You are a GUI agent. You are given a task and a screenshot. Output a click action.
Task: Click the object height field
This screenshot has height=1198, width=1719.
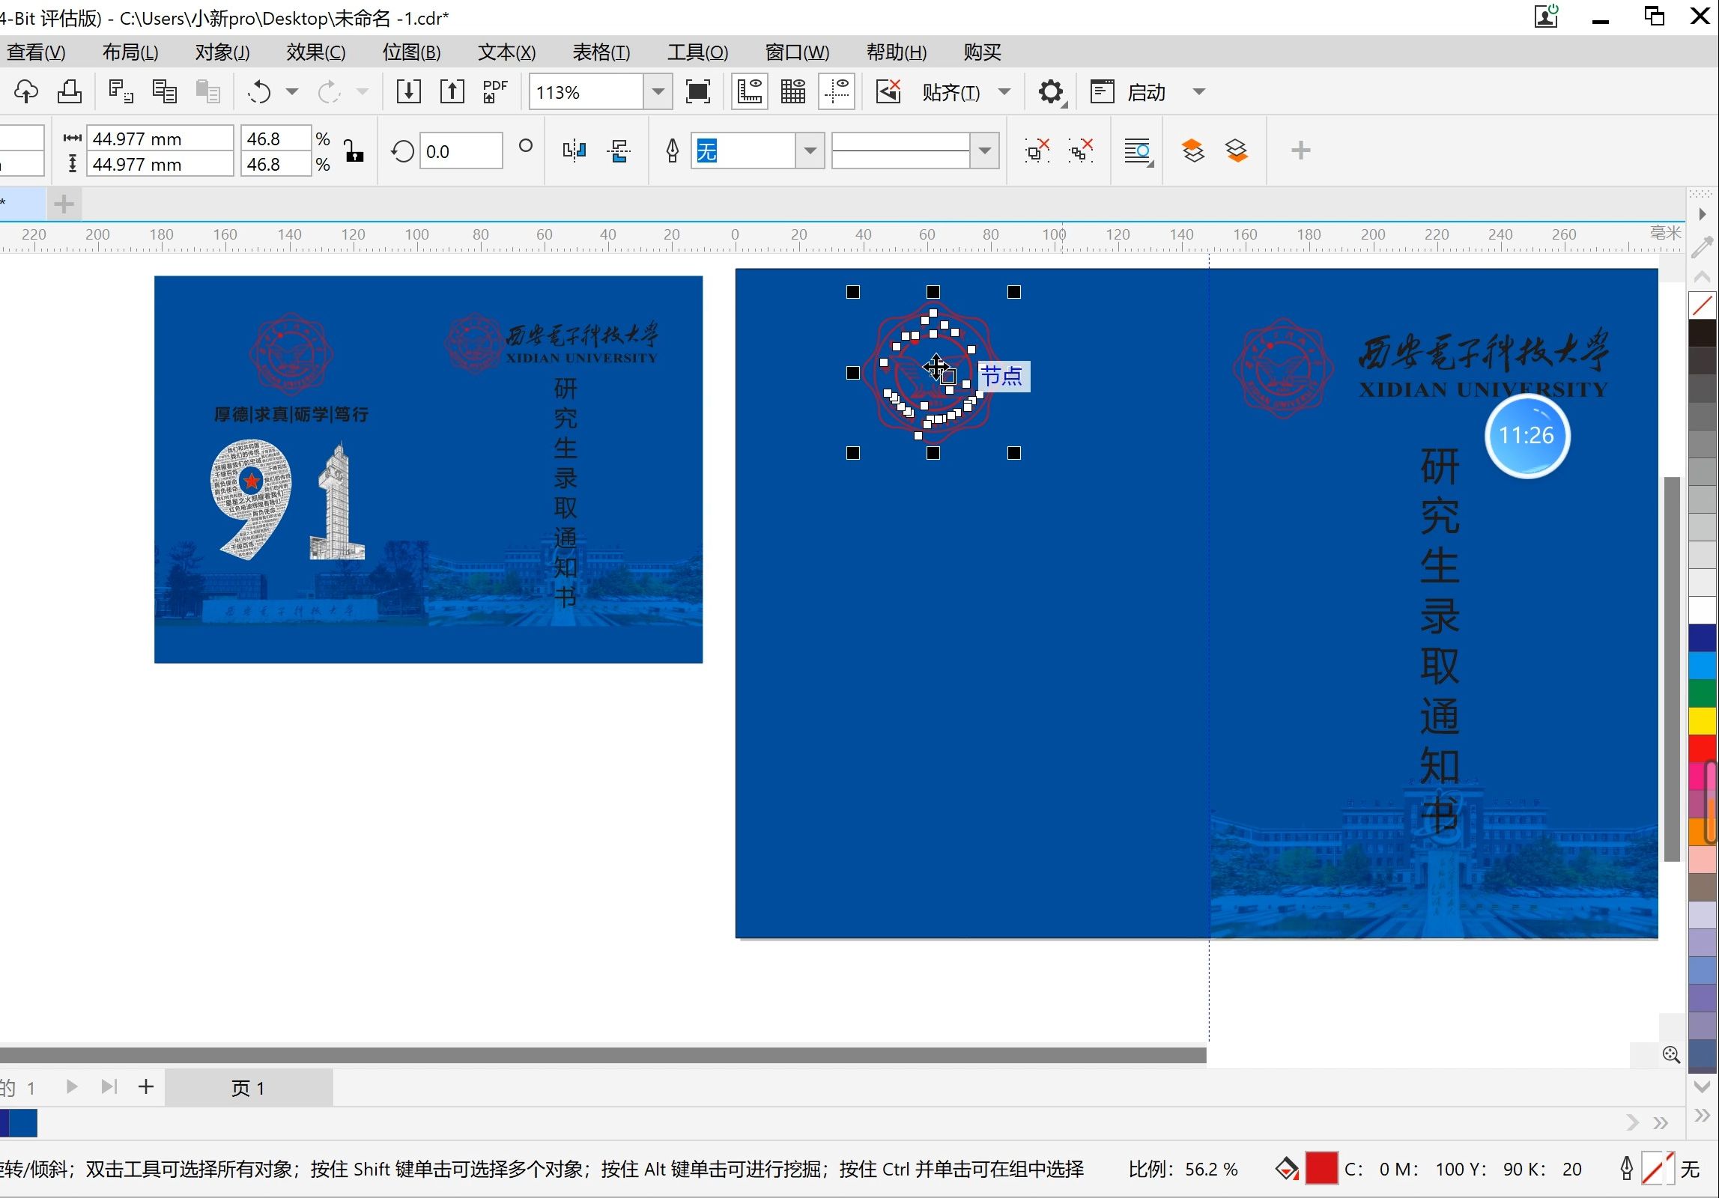[x=160, y=164]
